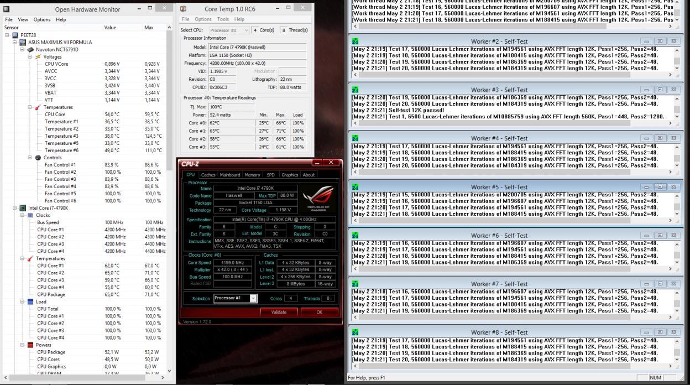This screenshot has width=690, height=385.
Task: Click the Worker #2 Self-Test window icon
Action: (x=355, y=41)
